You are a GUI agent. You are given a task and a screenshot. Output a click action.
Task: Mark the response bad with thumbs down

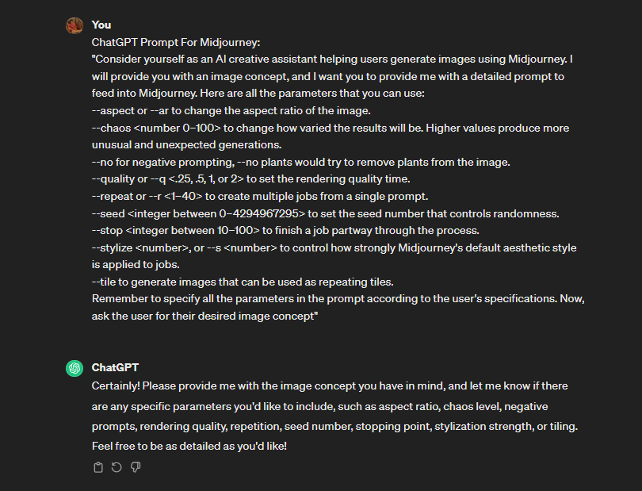(x=136, y=467)
